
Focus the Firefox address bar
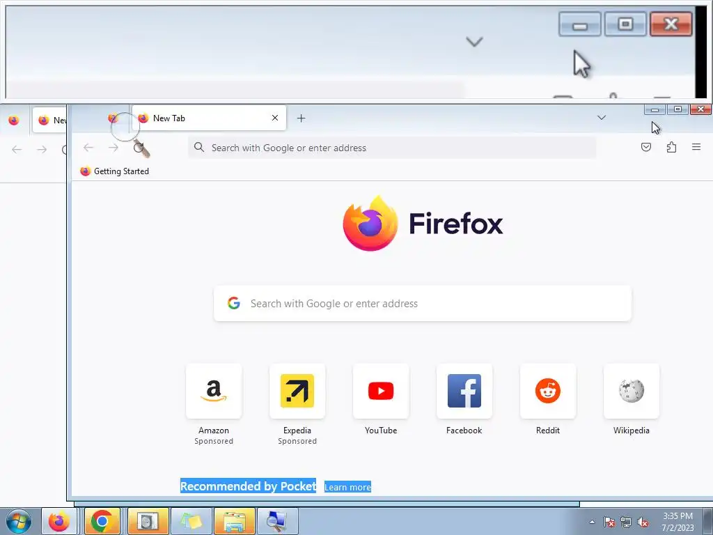[x=392, y=148]
